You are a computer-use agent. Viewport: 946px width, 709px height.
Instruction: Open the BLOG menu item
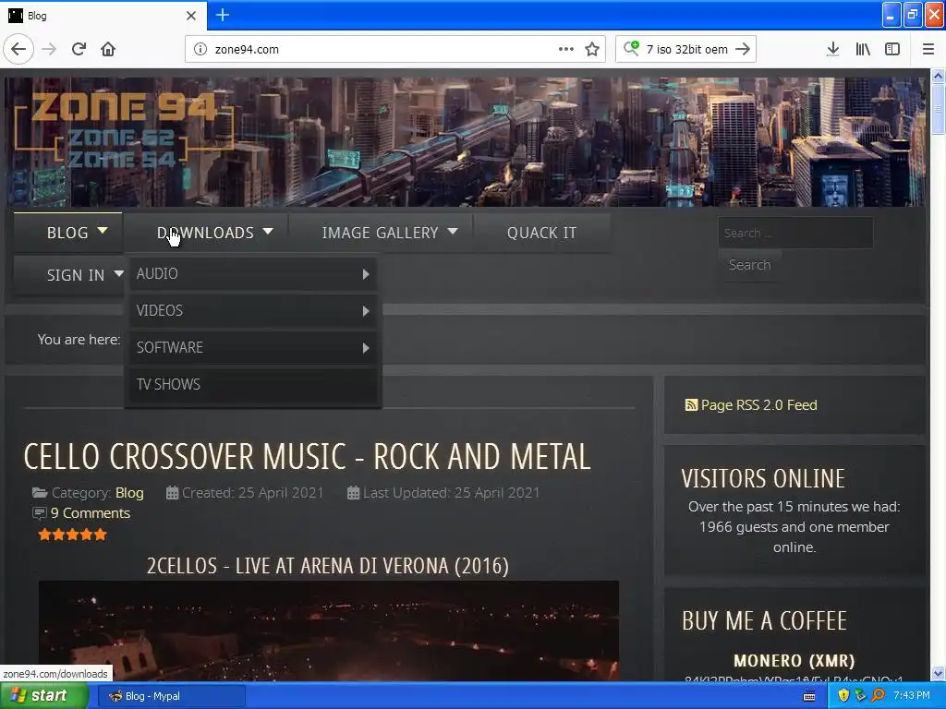[67, 233]
